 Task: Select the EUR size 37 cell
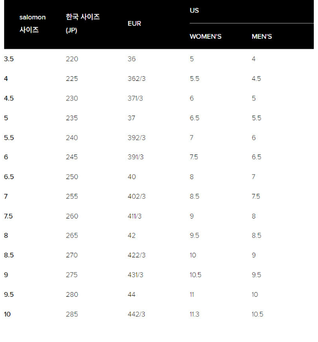point(132,118)
